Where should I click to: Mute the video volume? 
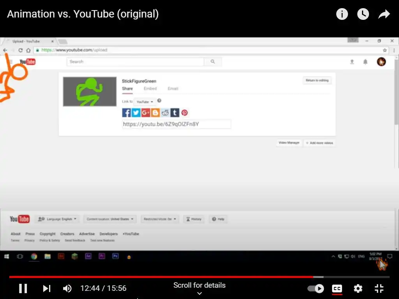67,288
